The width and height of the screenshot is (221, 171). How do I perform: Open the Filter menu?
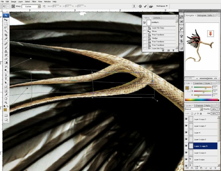pyautogui.click(x=34, y=1)
